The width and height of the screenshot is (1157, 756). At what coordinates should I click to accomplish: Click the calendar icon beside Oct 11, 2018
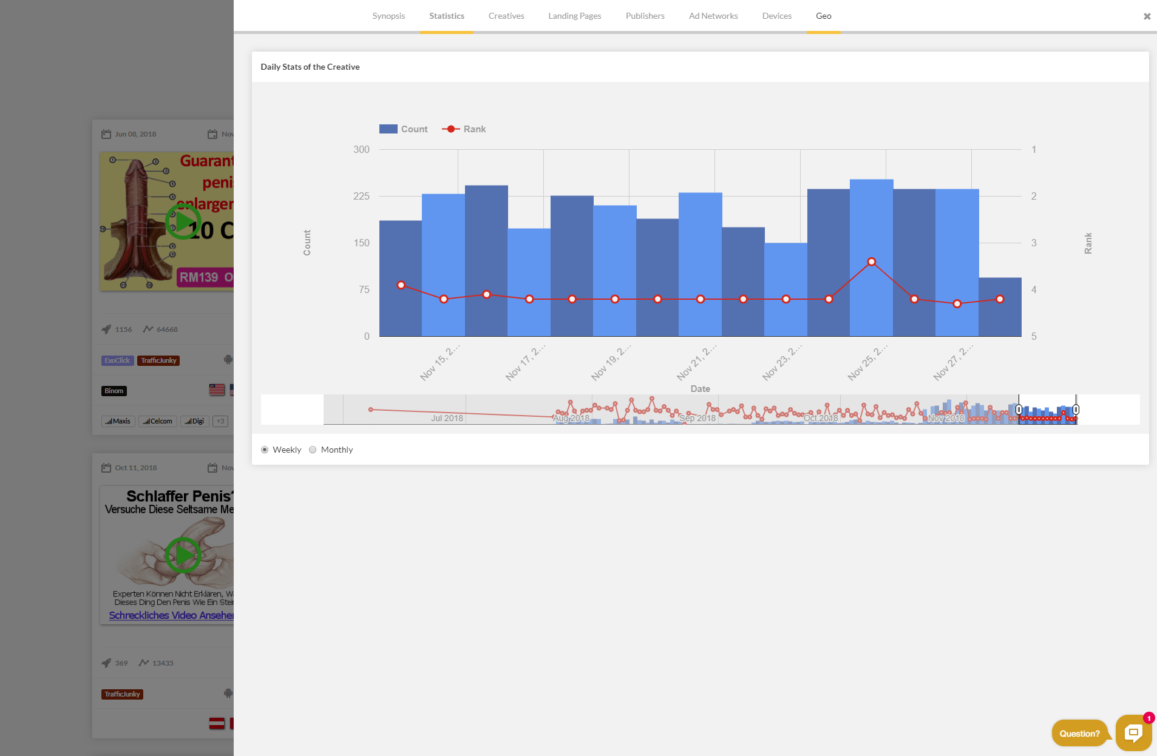(x=106, y=468)
